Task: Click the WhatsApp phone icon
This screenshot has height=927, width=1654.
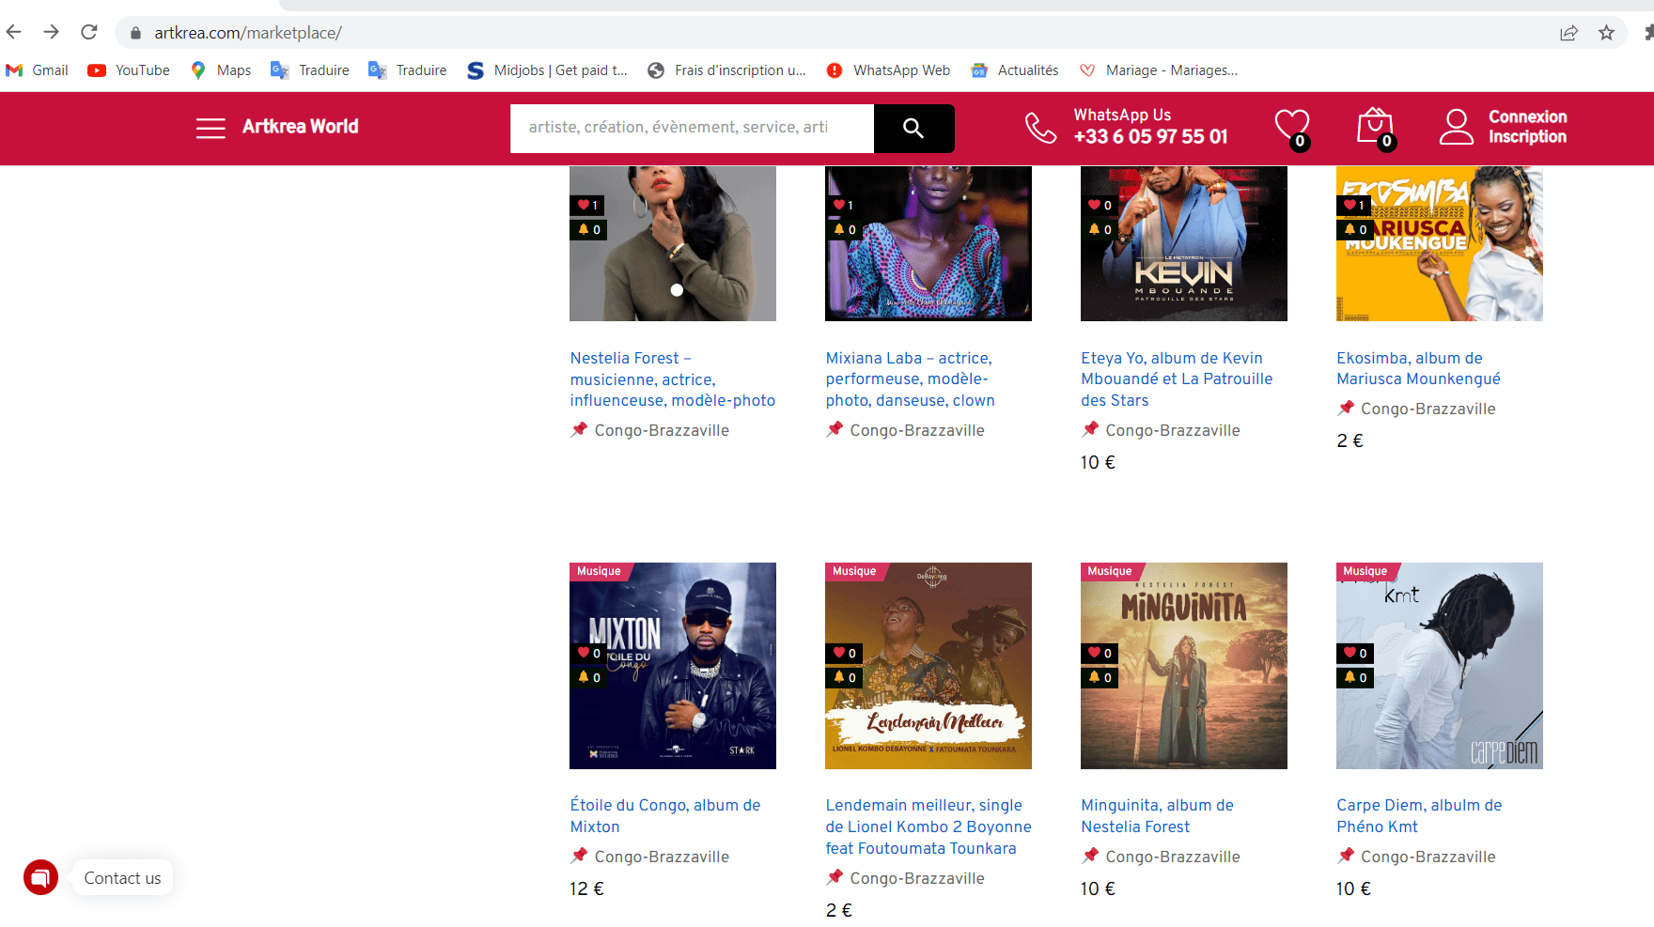Action: [1040, 128]
